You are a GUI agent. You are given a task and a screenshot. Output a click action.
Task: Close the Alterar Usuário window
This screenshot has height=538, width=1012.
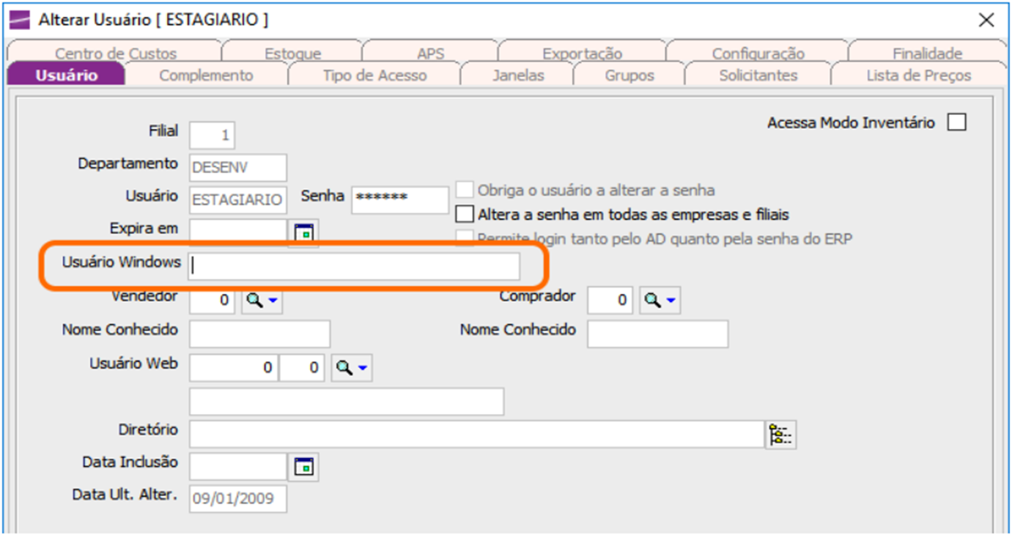(x=986, y=21)
